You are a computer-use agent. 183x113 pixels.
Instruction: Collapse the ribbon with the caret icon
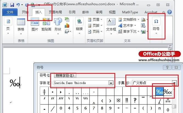click(164, 12)
